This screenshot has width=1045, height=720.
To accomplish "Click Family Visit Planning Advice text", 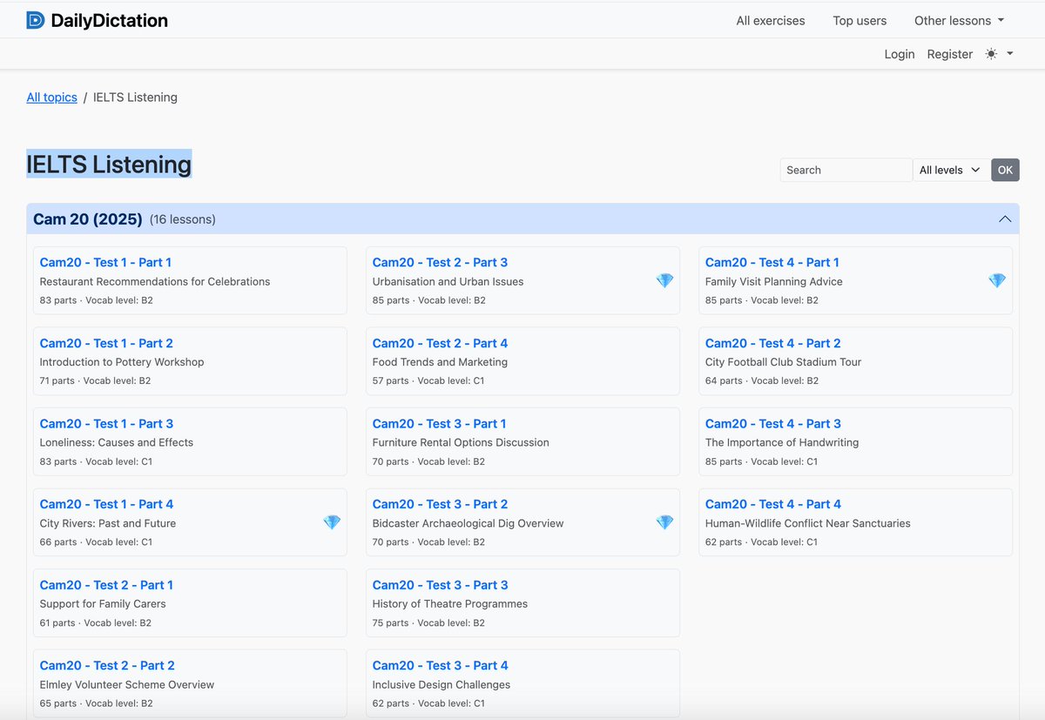I will [773, 281].
